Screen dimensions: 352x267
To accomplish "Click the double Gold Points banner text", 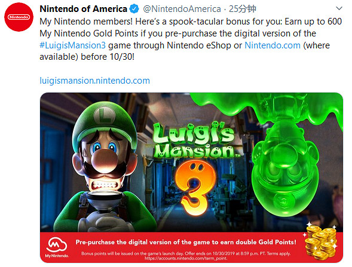I will point(186,242).
